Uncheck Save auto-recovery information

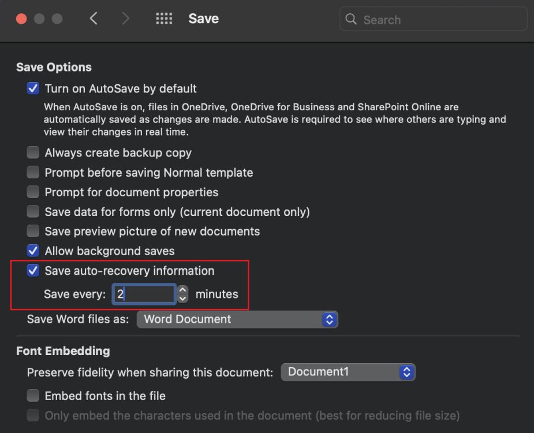[33, 270]
